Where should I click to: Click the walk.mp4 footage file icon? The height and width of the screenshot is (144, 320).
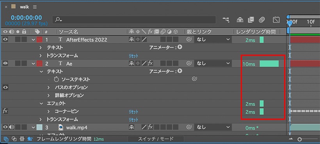click(61, 128)
